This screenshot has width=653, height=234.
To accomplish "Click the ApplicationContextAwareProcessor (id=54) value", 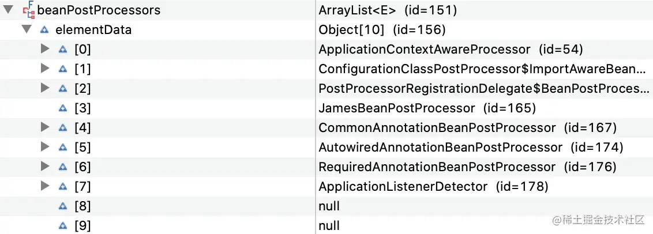I will pyautogui.click(x=451, y=50).
